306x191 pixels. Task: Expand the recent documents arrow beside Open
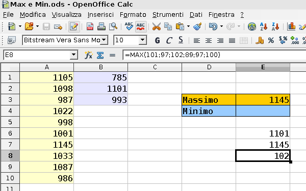click(37, 26)
